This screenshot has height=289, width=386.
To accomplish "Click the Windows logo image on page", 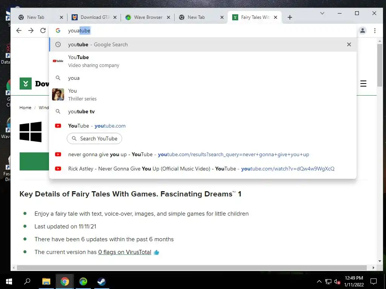I will (x=31, y=132).
